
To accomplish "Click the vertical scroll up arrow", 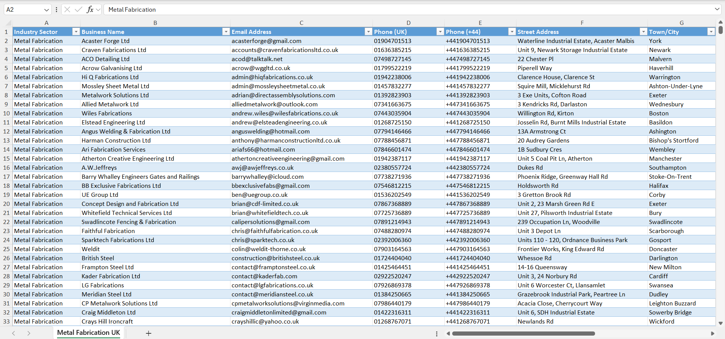I will pyautogui.click(x=720, y=22).
